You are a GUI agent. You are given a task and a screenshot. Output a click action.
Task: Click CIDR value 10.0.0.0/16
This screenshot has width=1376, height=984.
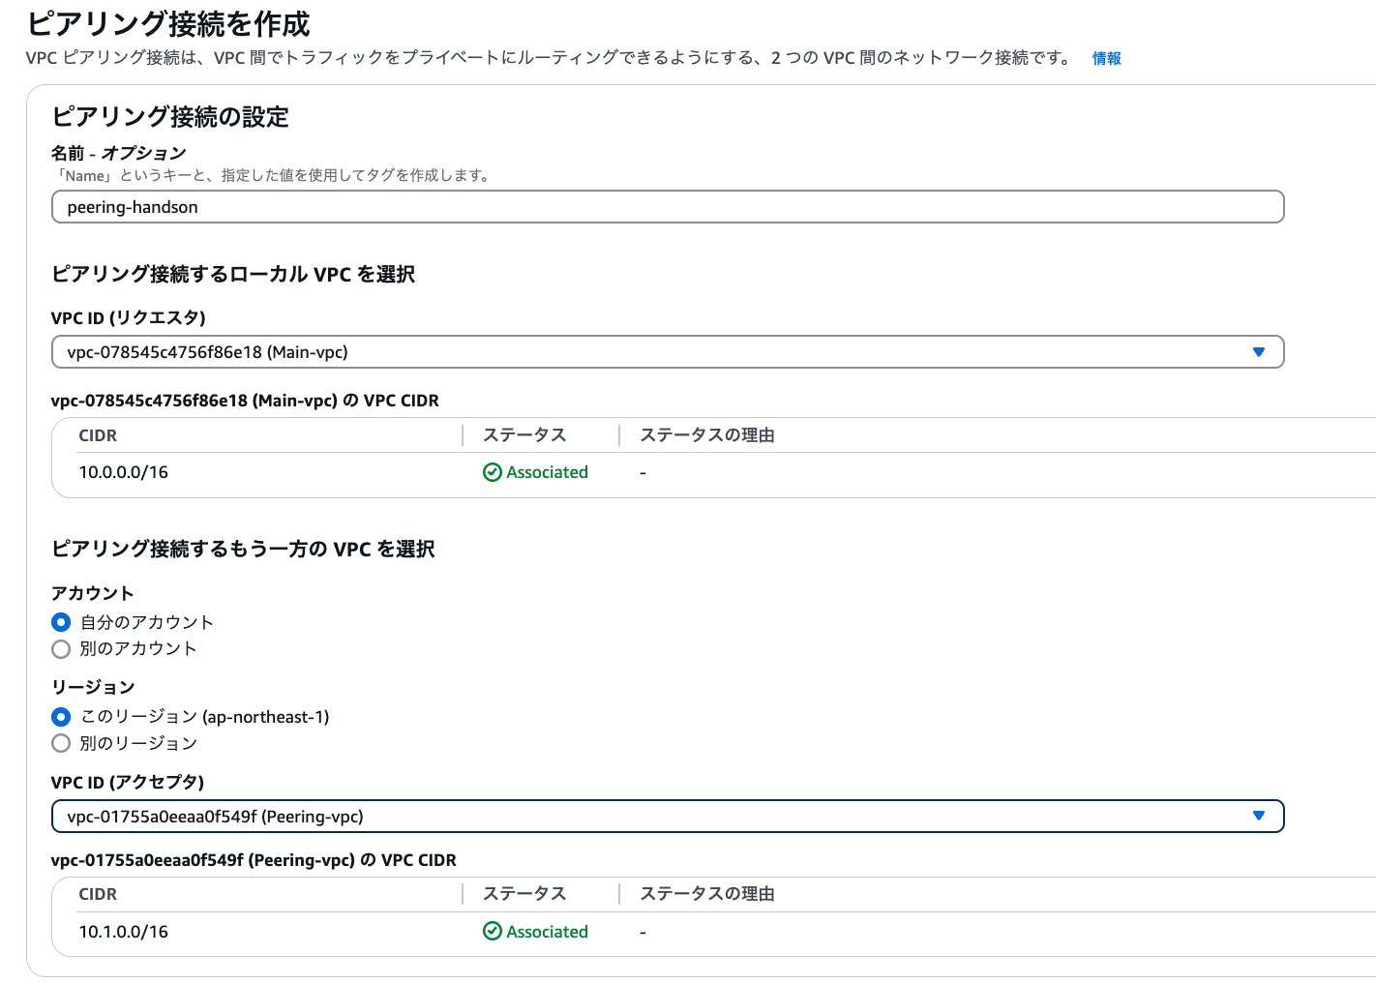(124, 472)
